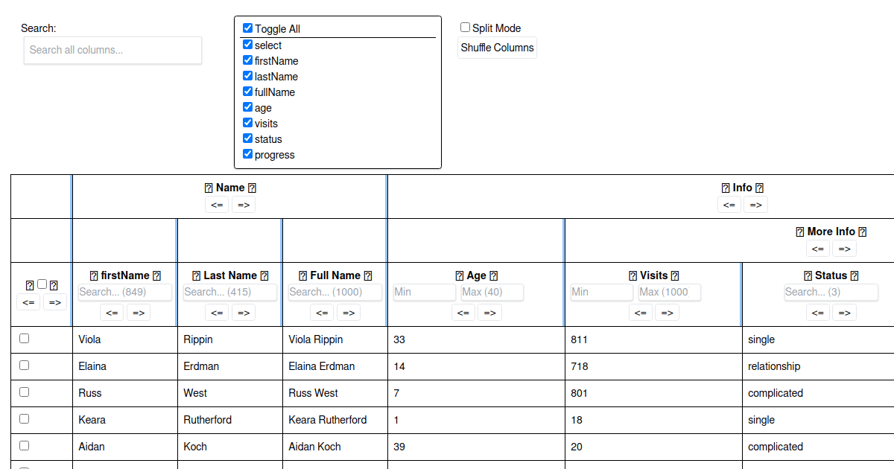This screenshot has width=894, height=469.
Task: Select the row checkbox for Elaina Erdman
Action: pyautogui.click(x=24, y=364)
